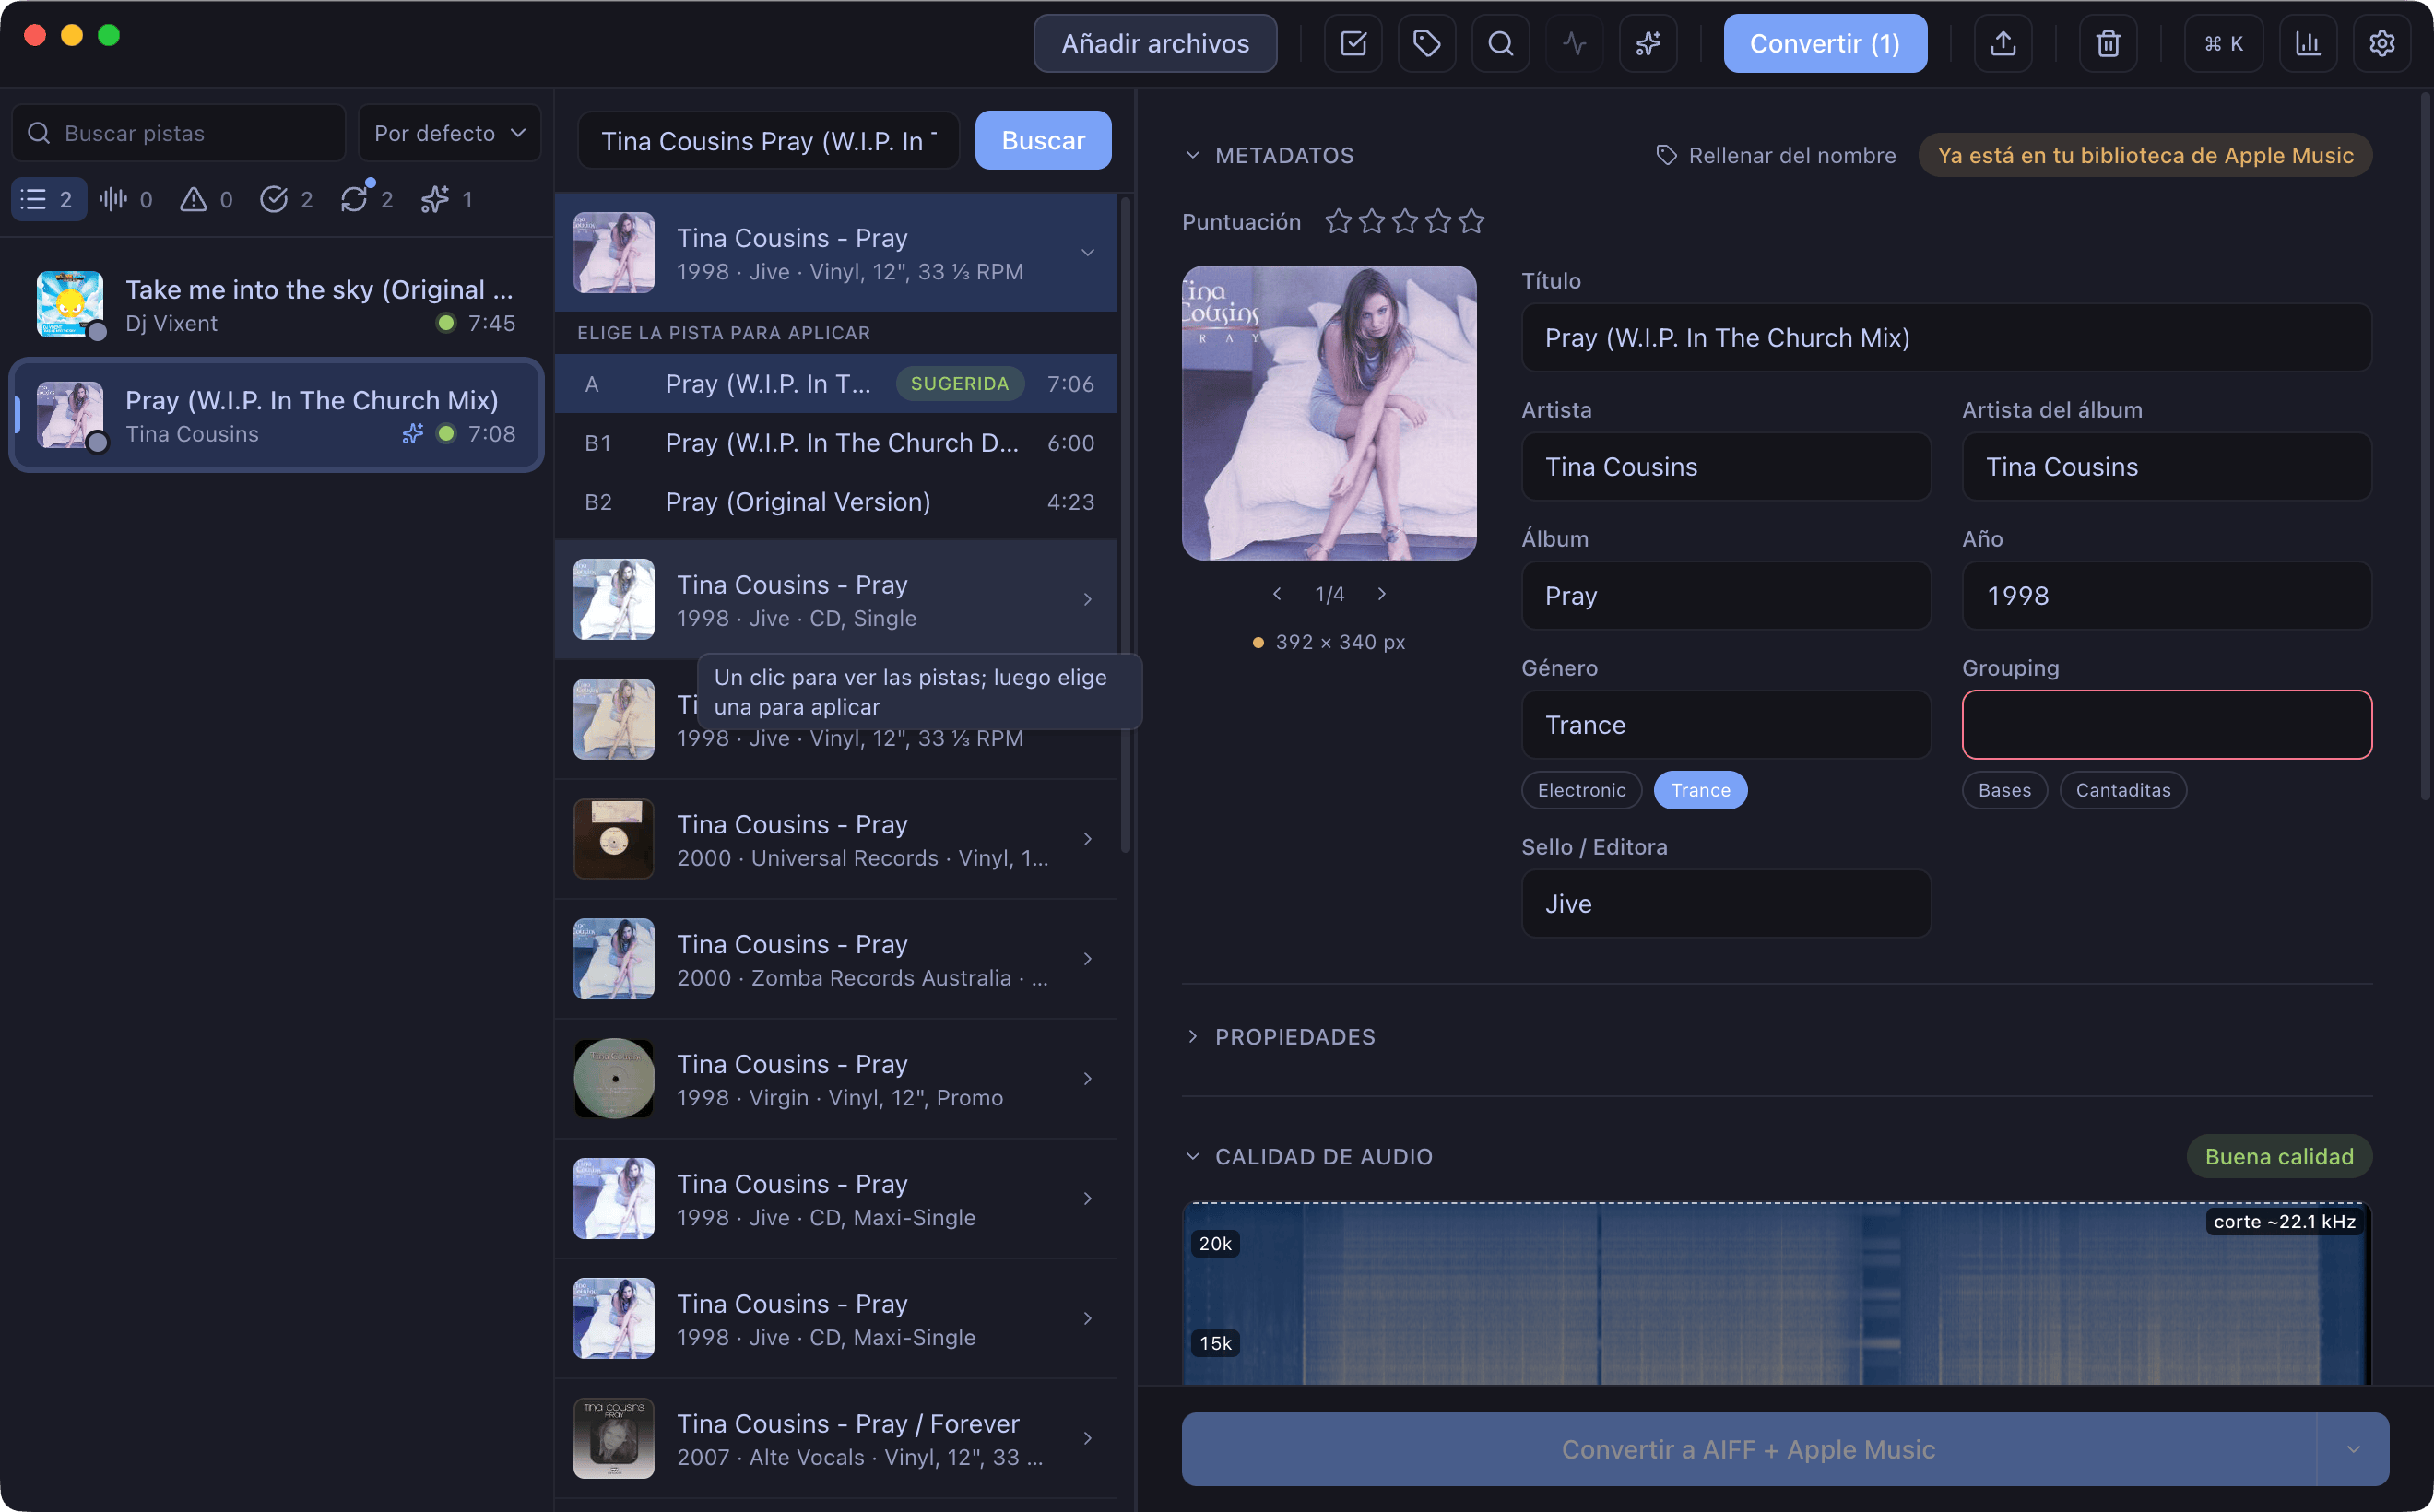Click the magnifier search icon in toolbar

1500,43
